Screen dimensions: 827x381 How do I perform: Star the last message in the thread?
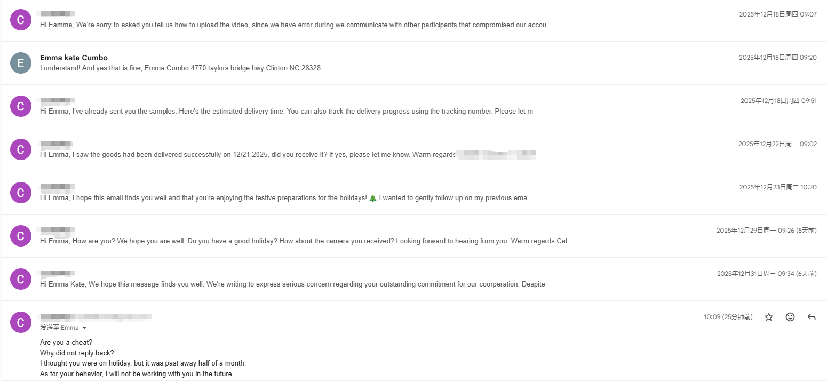pos(769,317)
